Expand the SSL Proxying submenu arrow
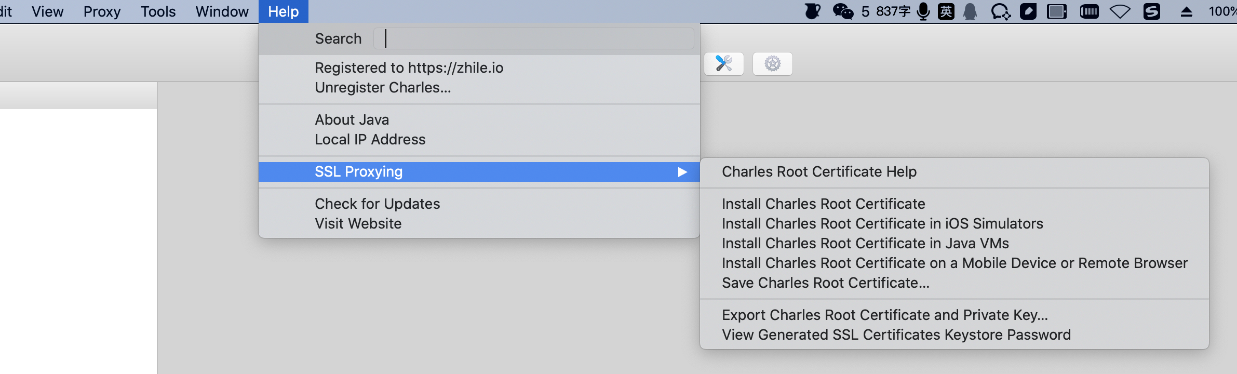The width and height of the screenshot is (1237, 374). [x=682, y=172]
